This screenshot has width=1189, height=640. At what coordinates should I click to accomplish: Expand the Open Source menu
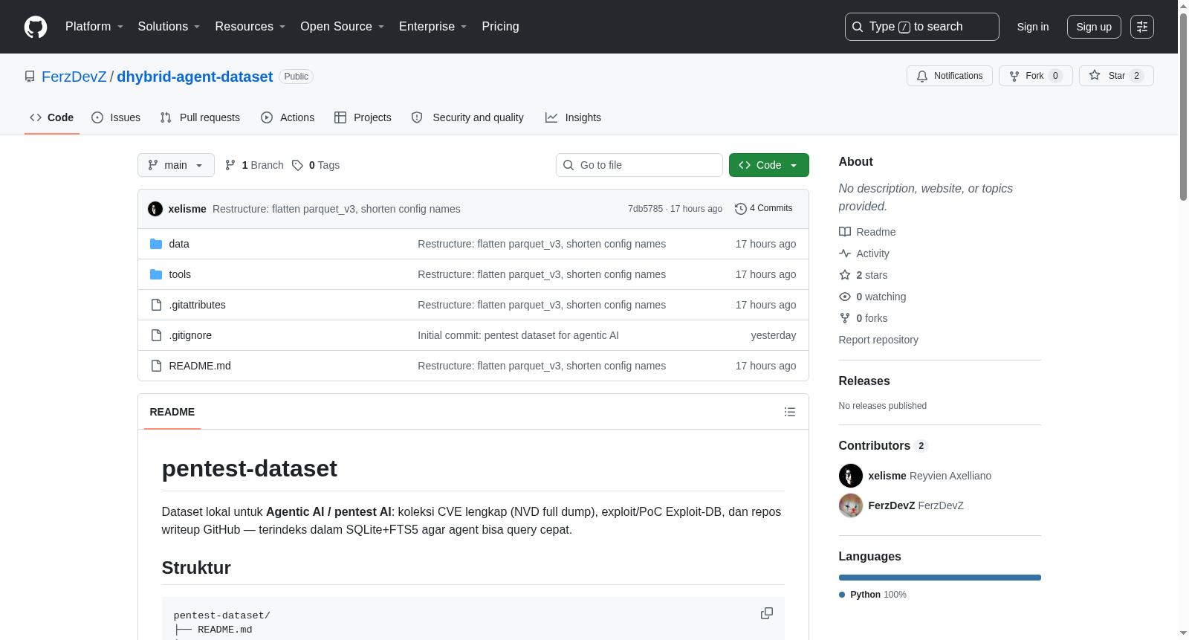tap(343, 27)
